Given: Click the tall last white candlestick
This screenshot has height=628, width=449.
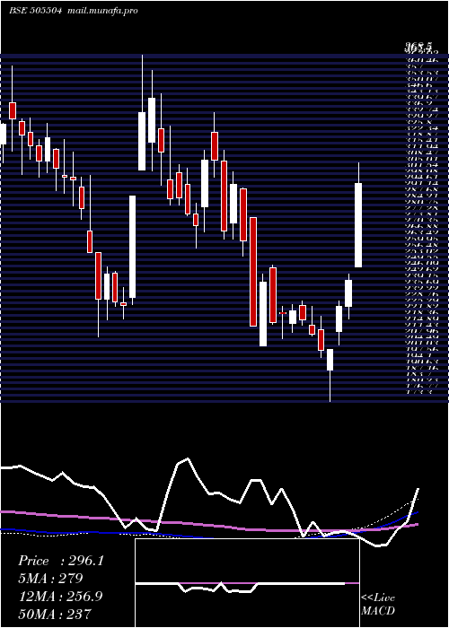Looking at the screenshot, I should [358, 225].
